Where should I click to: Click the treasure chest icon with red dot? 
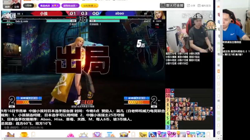[125, 134]
